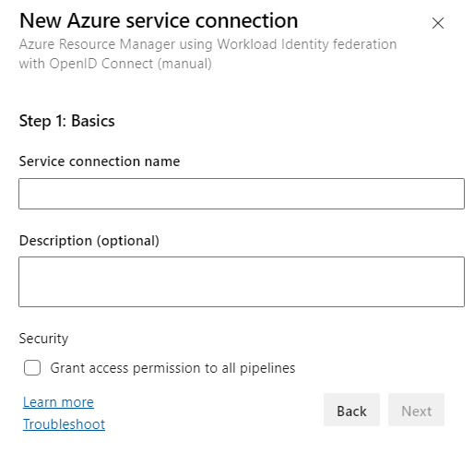This screenshot has width=474, height=465.
Task: Click the Service connection name input field
Action: click(x=242, y=194)
